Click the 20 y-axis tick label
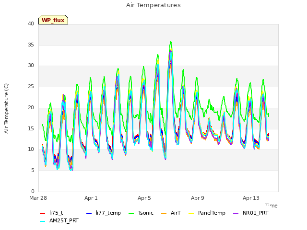The height and width of the screenshot is (230, 307). pyautogui.click(x=31, y=107)
